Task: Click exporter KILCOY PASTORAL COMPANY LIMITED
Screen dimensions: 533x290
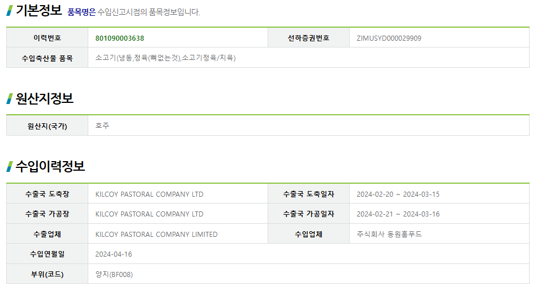Action: [156, 234]
